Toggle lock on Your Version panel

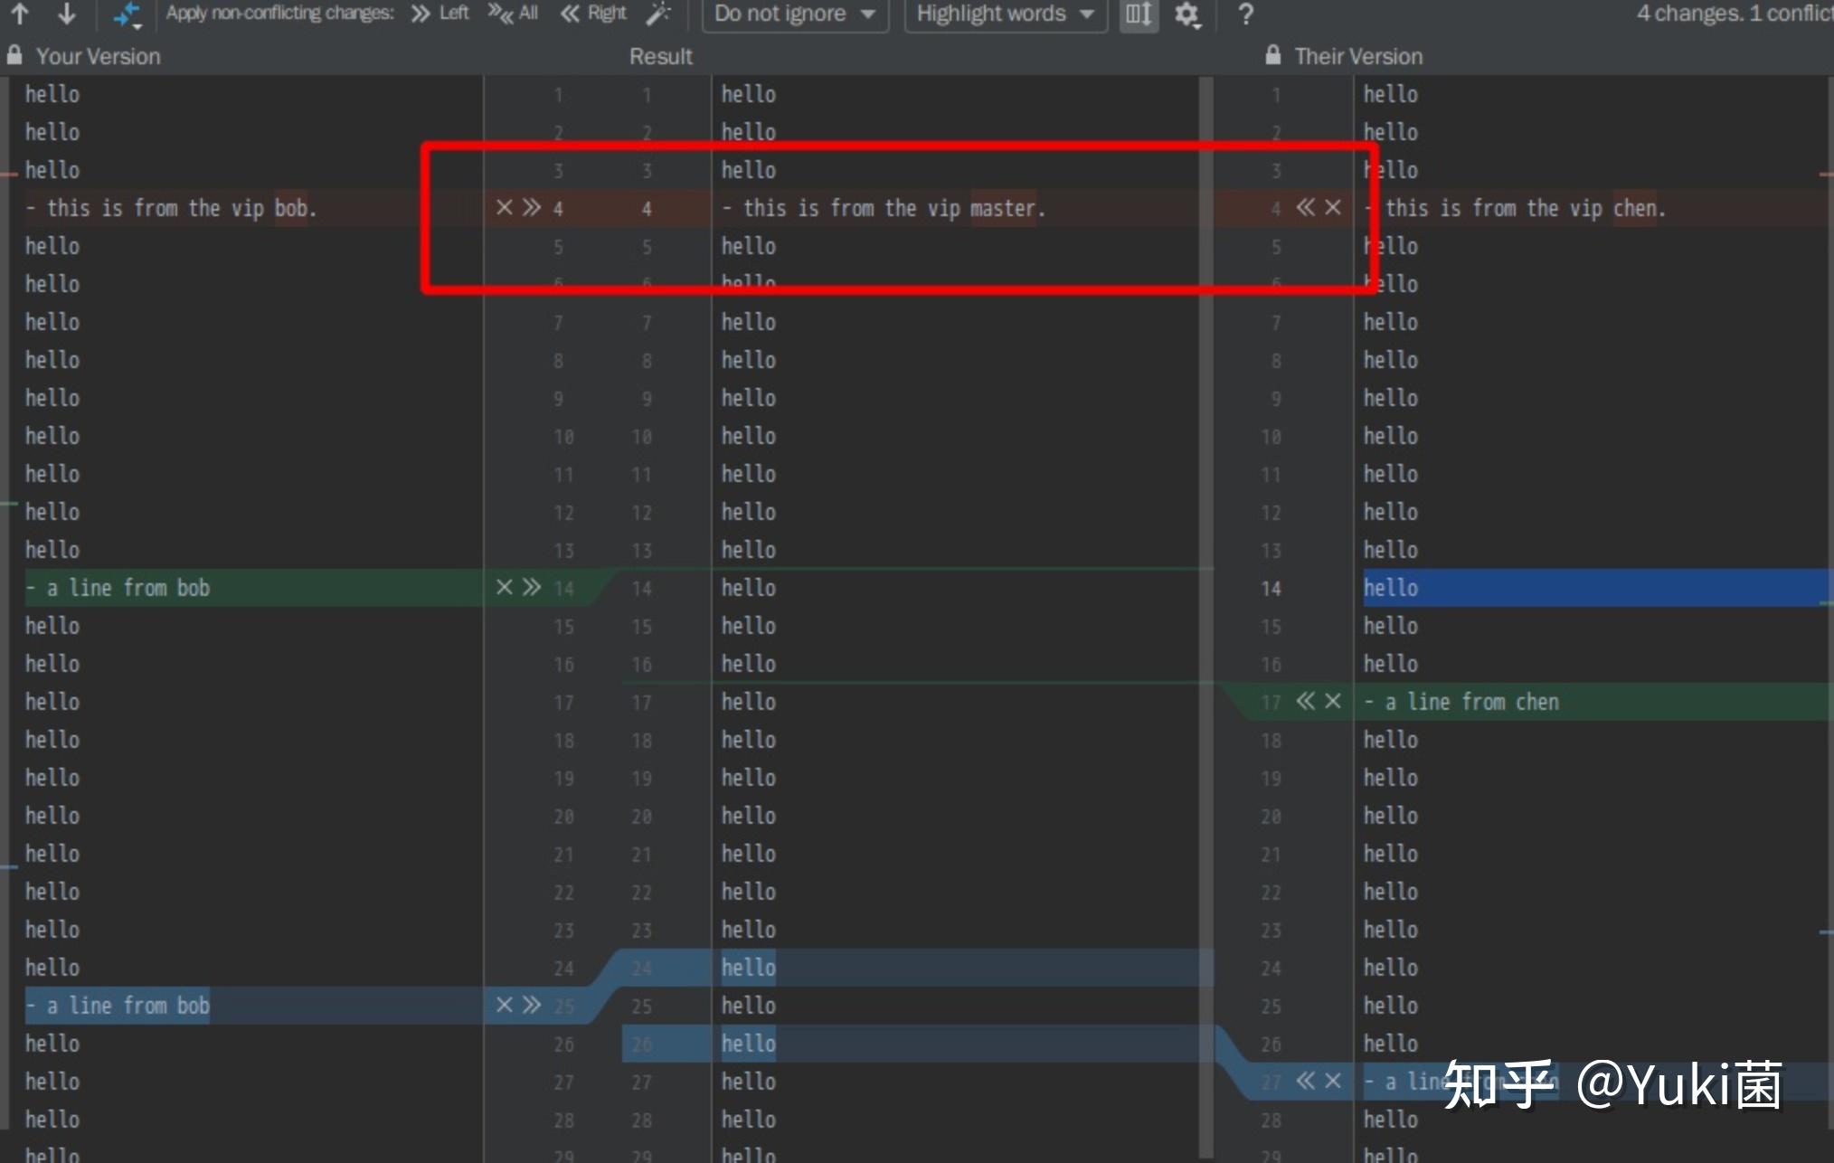click(x=15, y=55)
